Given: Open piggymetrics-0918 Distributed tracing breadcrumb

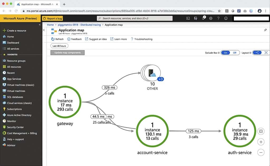Looking at the screenshot, I should click(x=79, y=25).
